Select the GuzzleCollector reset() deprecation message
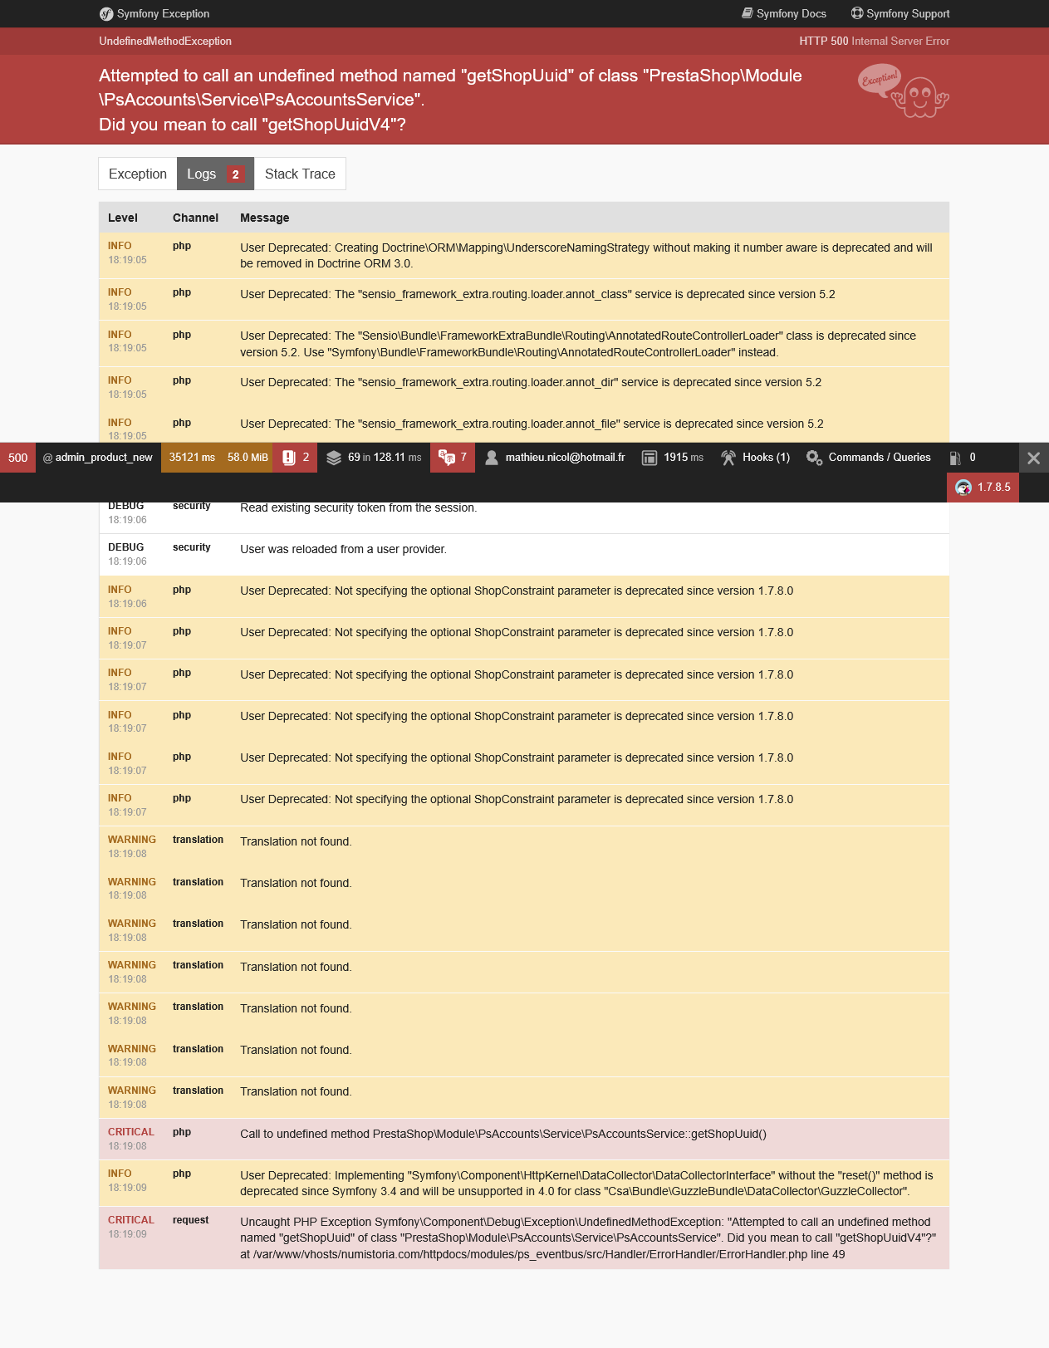The image size is (1049, 1348). point(586,1183)
